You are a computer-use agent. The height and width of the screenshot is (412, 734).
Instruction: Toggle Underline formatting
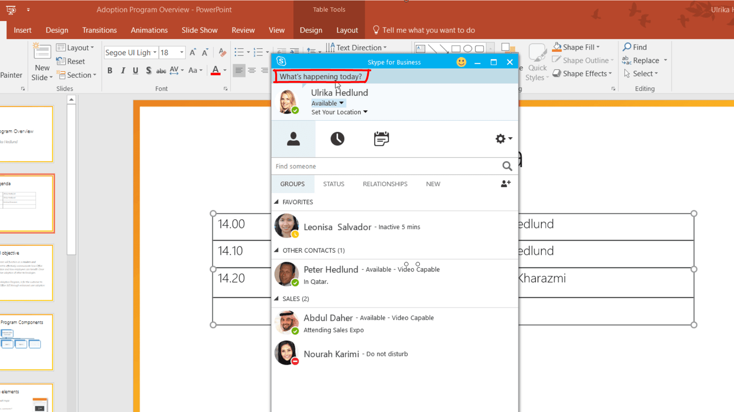click(135, 70)
